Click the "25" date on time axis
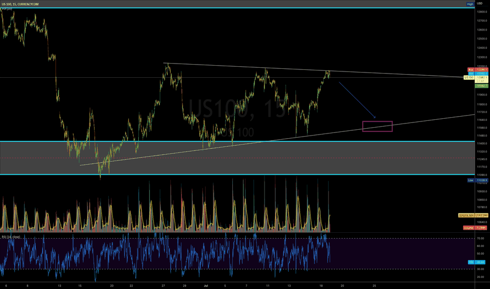The image size is (490, 289). [374, 285]
